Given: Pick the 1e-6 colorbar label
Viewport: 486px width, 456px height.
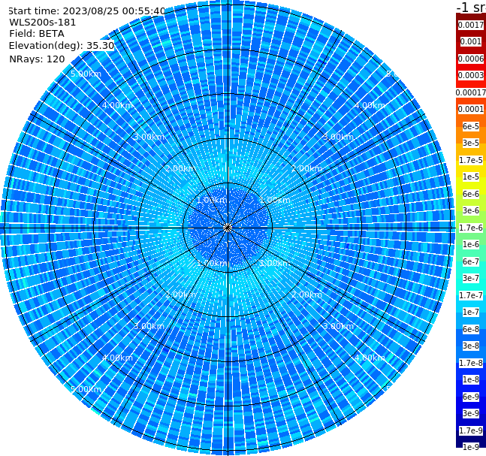Looking at the screenshot, I should (x=471, y=244).
